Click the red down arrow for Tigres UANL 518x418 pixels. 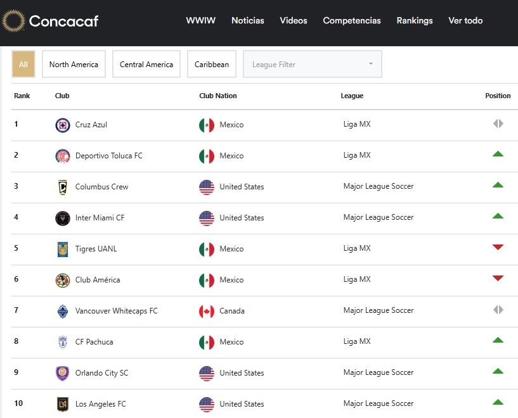(x=498, y=247)
